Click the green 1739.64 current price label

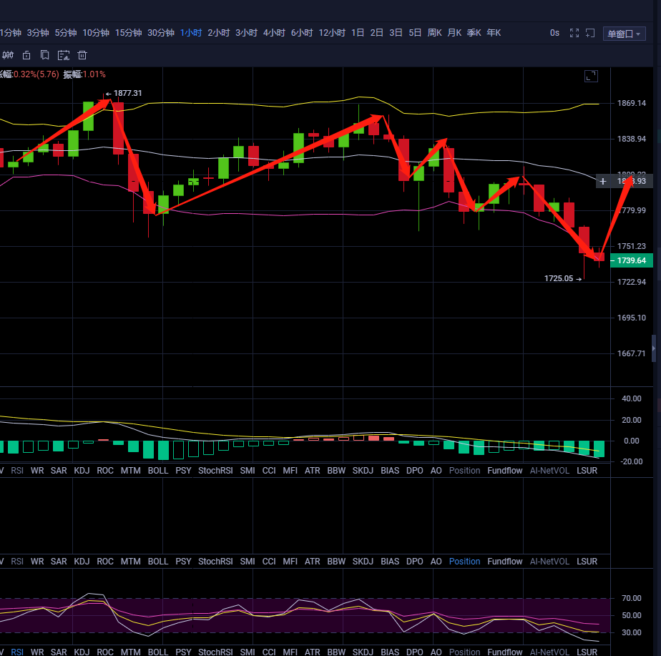[x=631, y=260]
